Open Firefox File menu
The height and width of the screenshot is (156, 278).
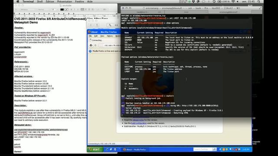(90, 36)
